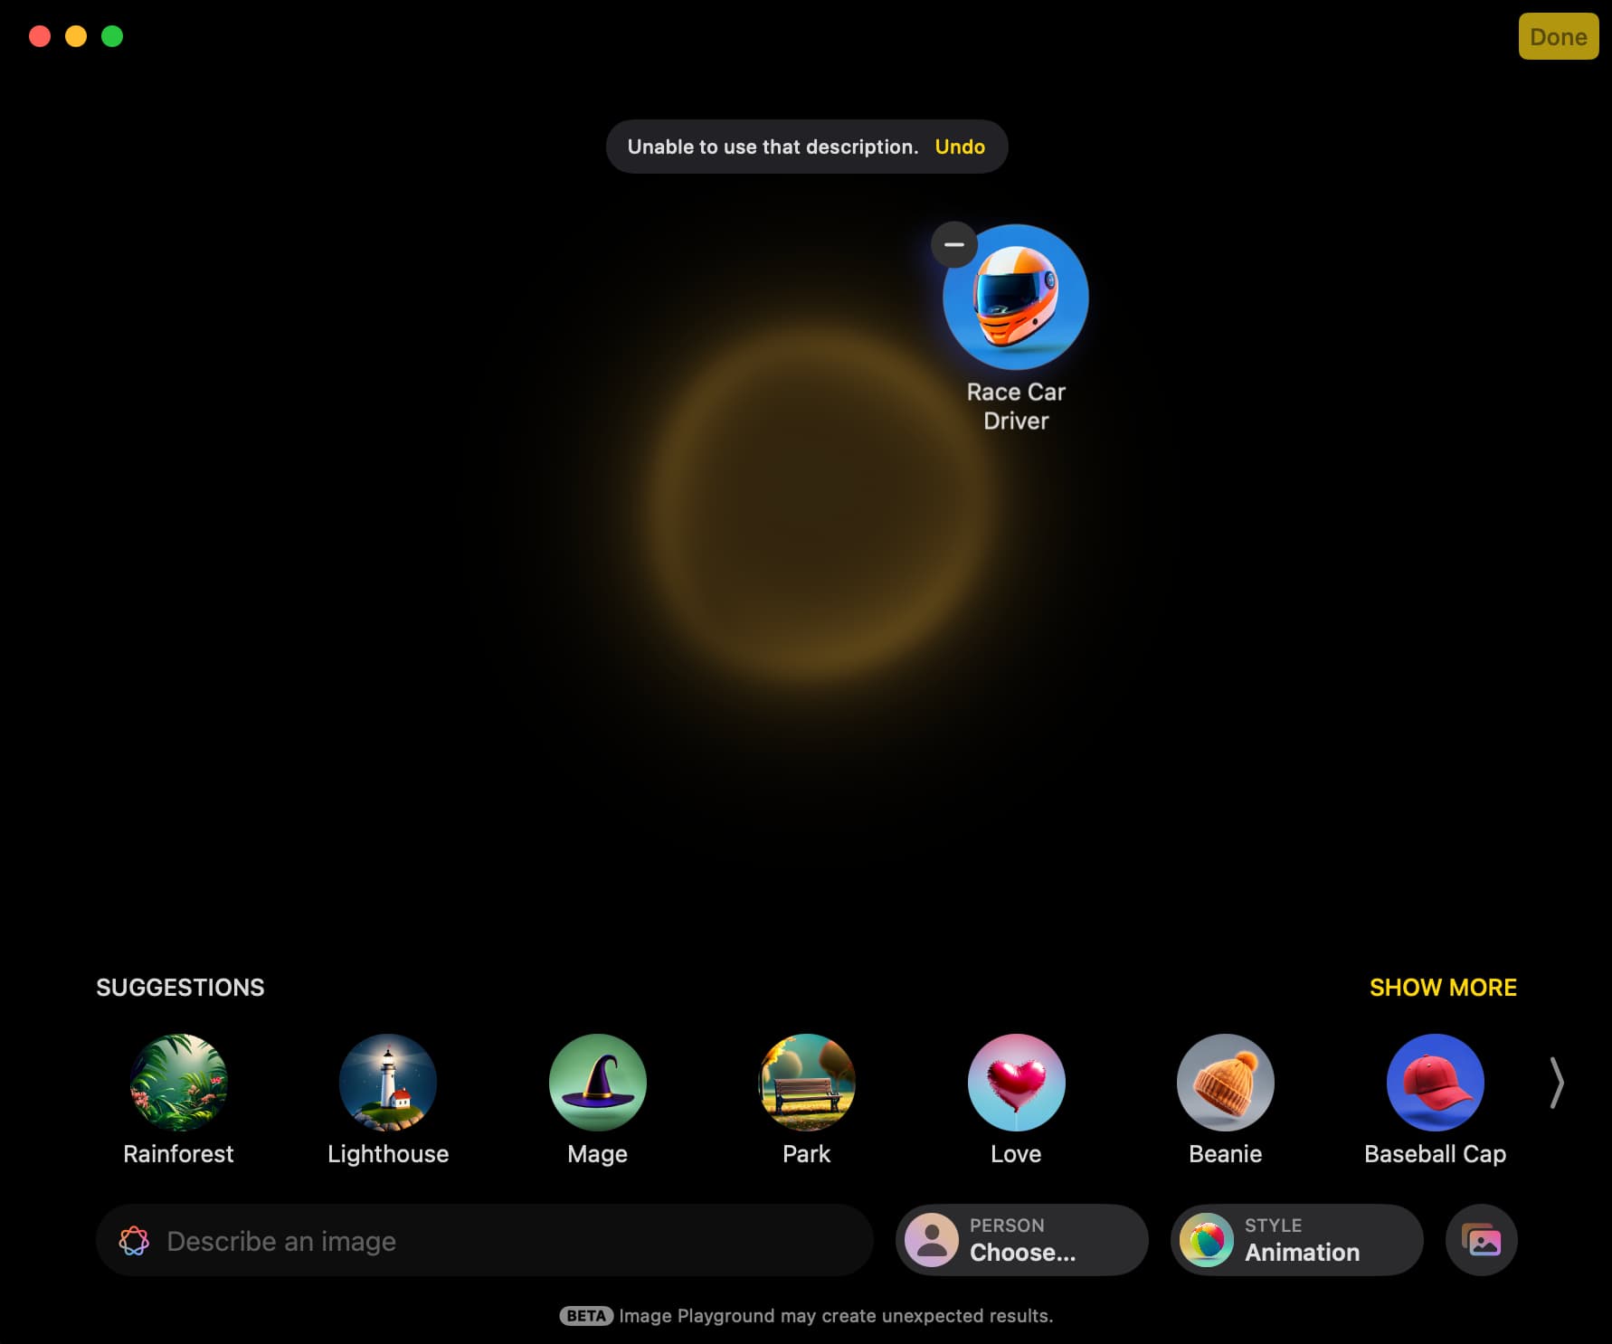Add the Park bench suggestion
The height and width of the screenshot is (1344, 1612).
click(807, 1083)
